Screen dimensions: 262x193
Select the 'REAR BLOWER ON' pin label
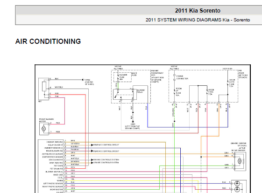(x=55, y=151)
